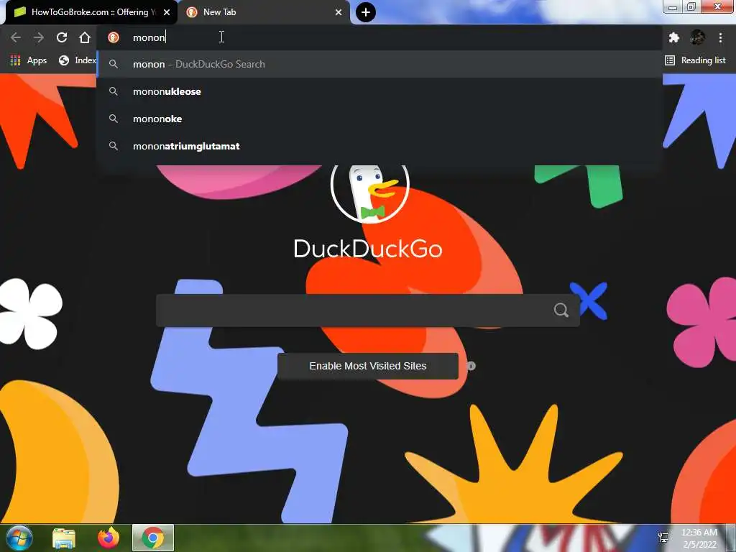Image resolution: width=736 pixels, height=552 pixels.
Task: Click the DuckDuckGo page search box
Action: 367,310
